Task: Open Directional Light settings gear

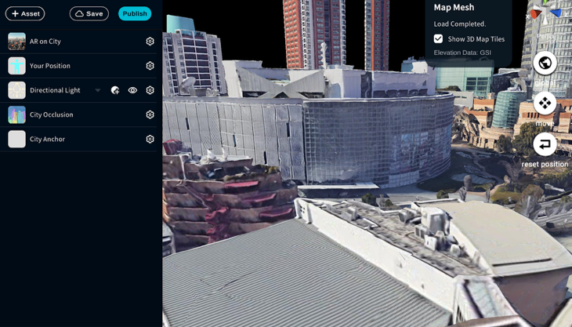Action: point(150,90)
